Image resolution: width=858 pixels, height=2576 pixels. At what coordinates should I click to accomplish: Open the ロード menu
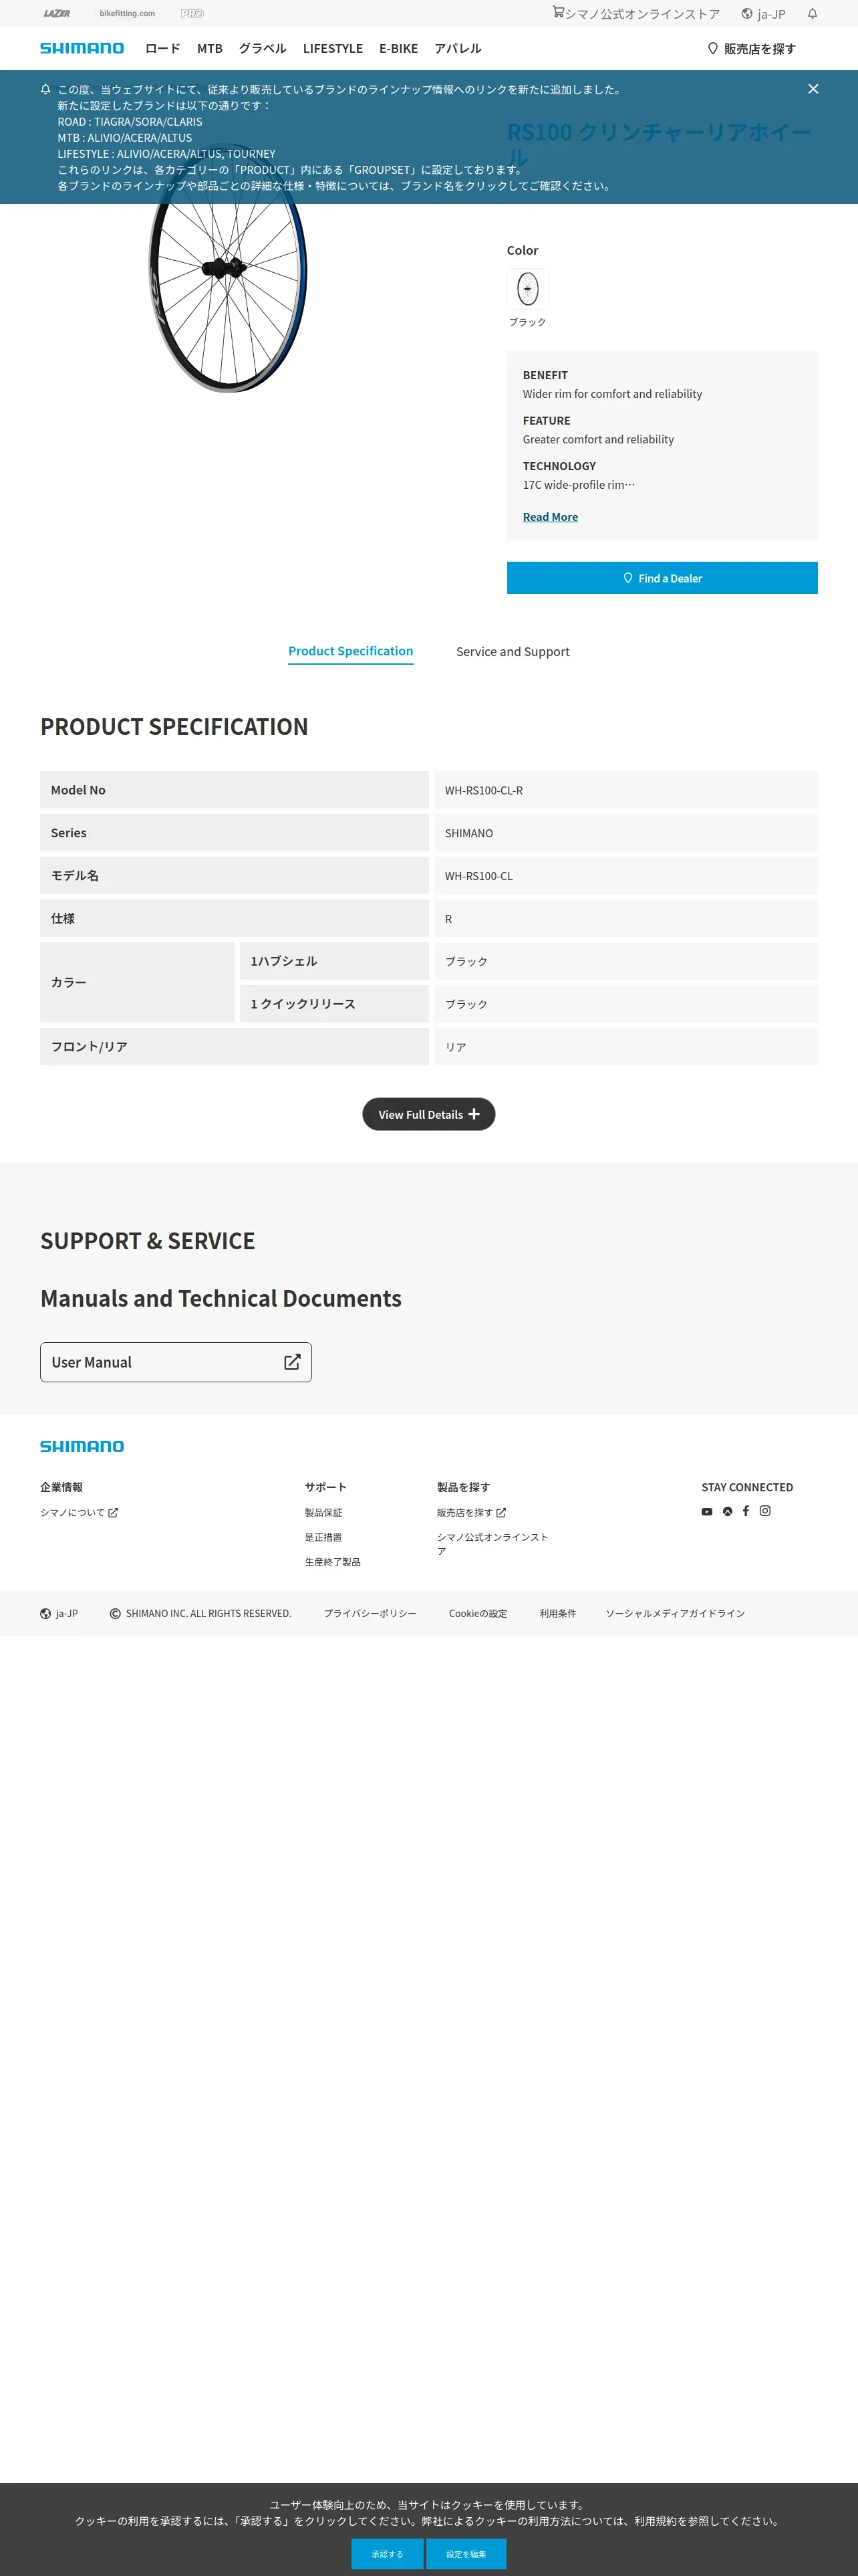pos(163,48)
